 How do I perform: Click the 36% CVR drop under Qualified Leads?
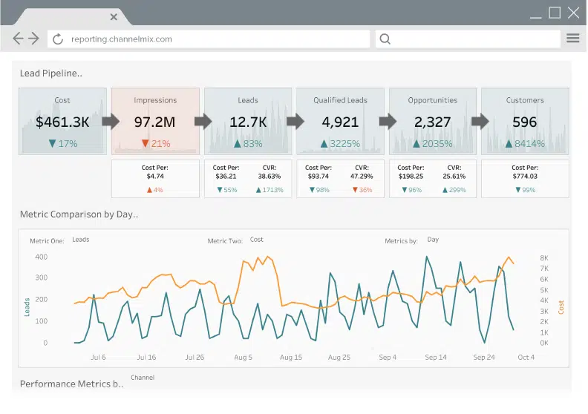coord(362,190)
